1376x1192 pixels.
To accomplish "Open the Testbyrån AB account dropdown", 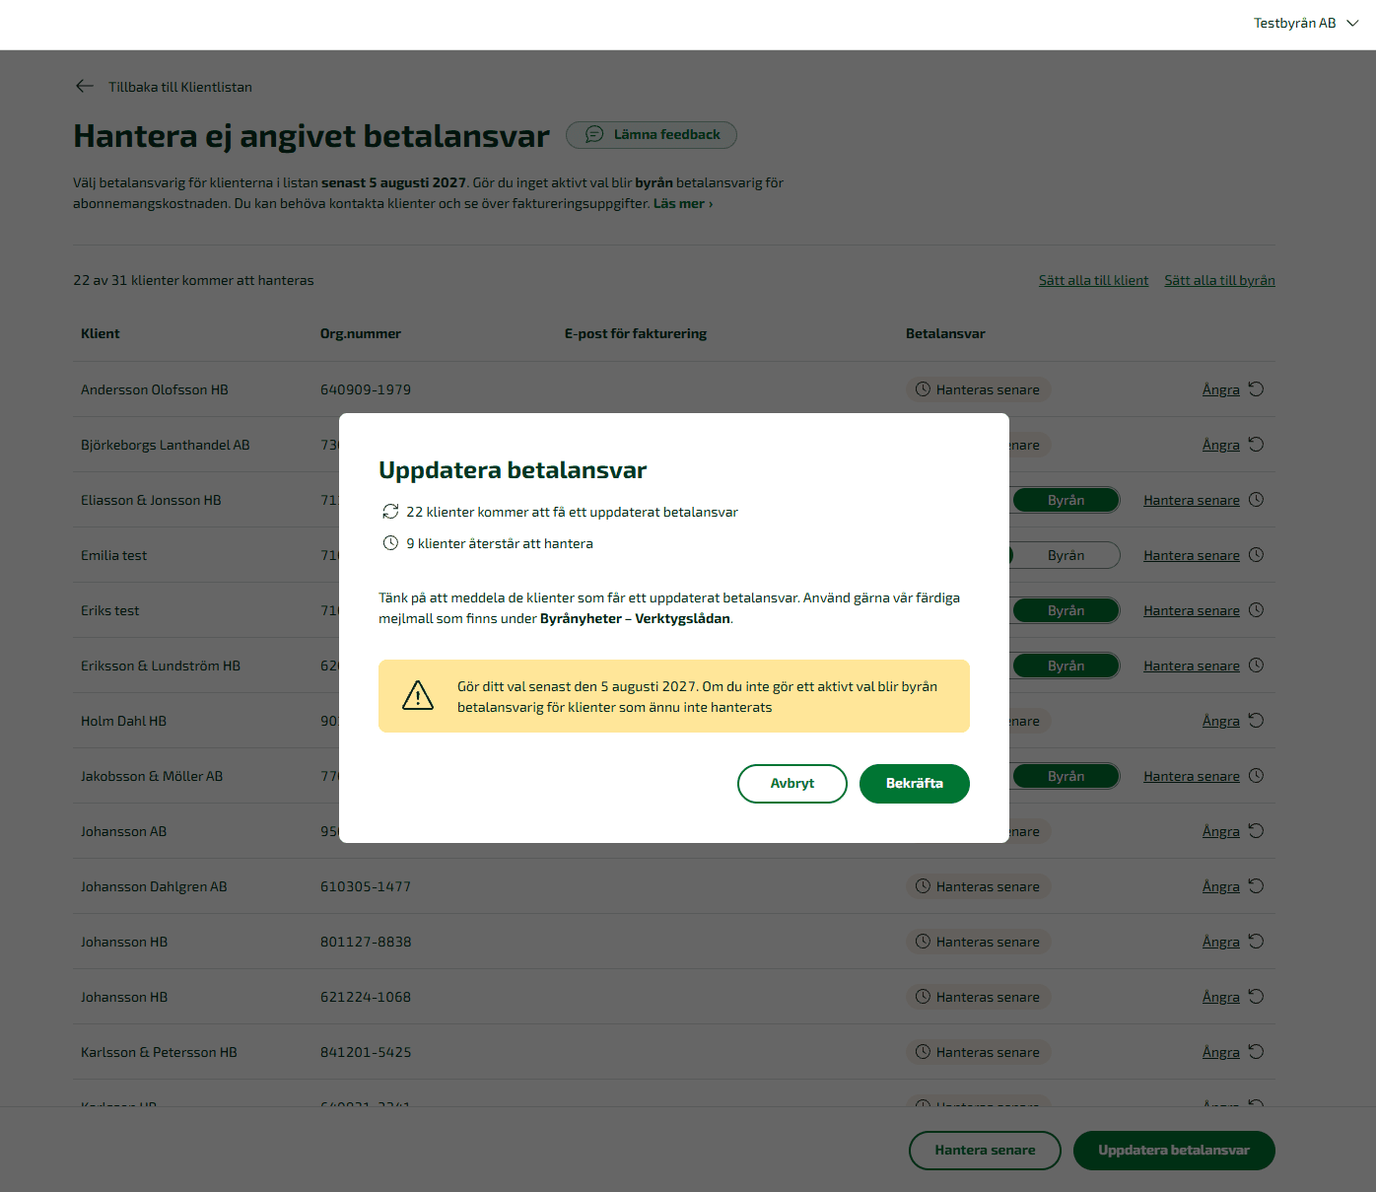I will [1306, 23].
